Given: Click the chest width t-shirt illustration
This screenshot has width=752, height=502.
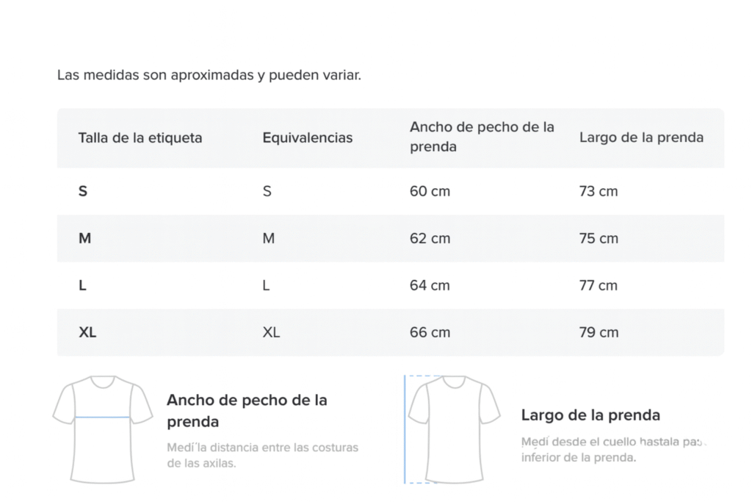Looking at the screenshot, I should (x=103, y=429).
